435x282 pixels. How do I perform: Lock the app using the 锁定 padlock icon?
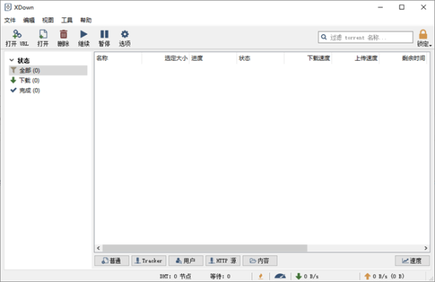[423, 38]
